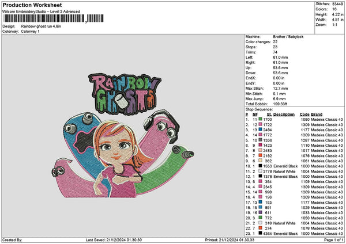
Task: Select design name 'Rainbow ghost run 4,8in'
Action: point(41,26)
